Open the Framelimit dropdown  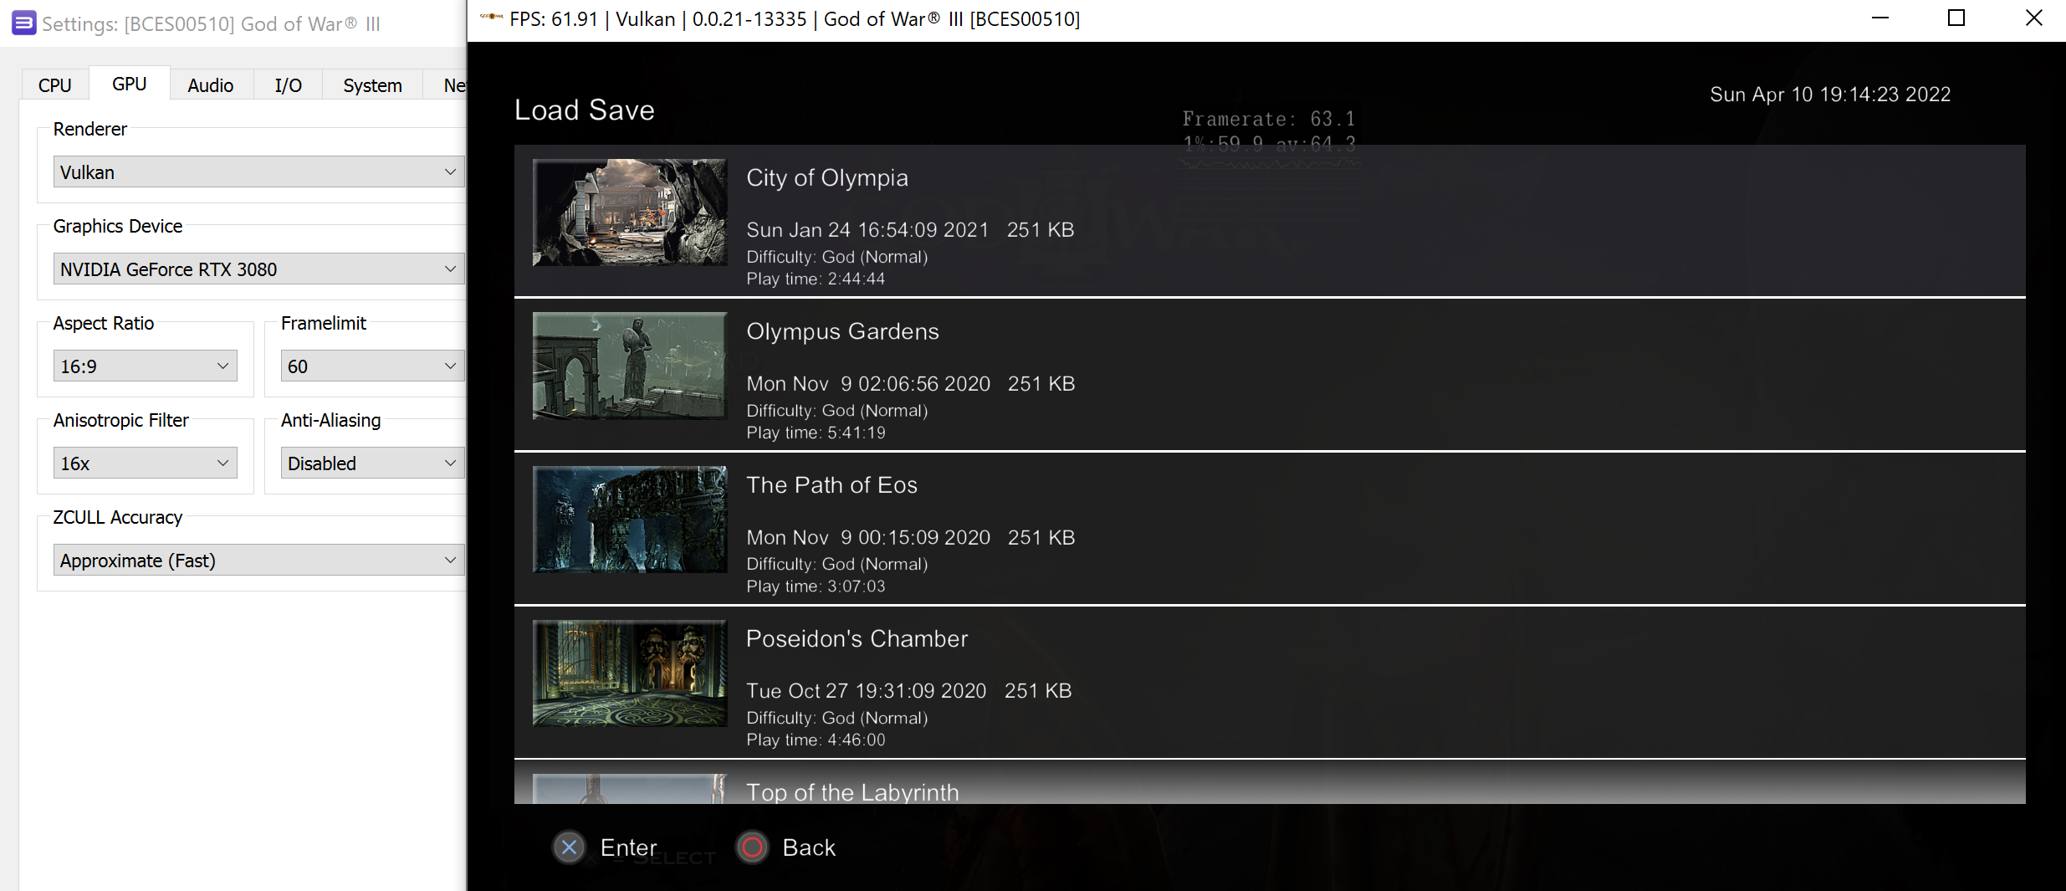point(371,366)
